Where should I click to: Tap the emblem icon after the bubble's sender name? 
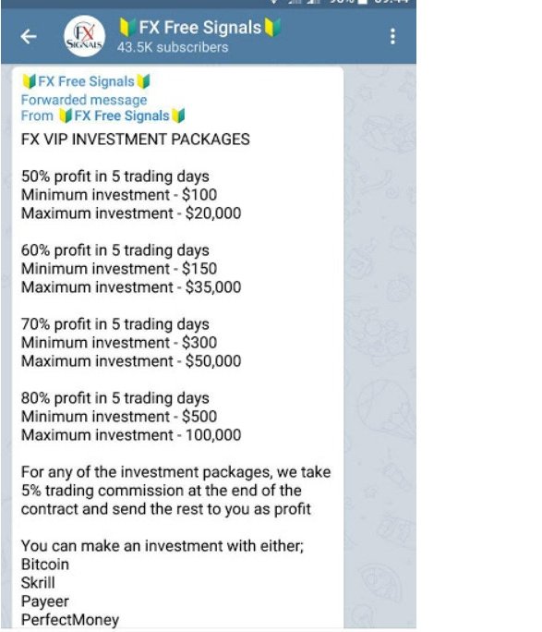tap(143, 81)
